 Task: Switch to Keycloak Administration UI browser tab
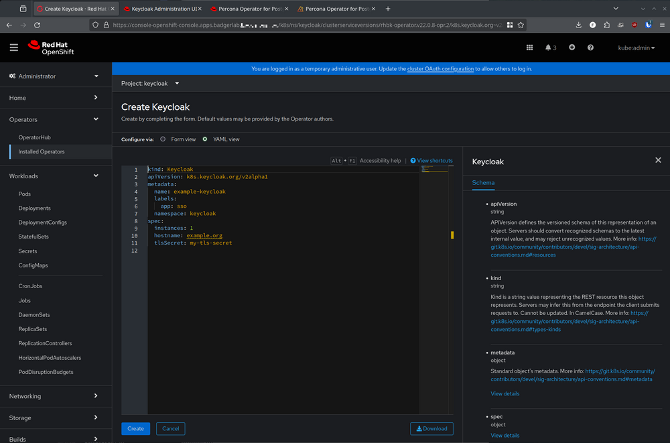161,9
